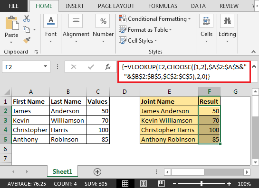Expand the Editing group dropdown arrow

point(228,41)
